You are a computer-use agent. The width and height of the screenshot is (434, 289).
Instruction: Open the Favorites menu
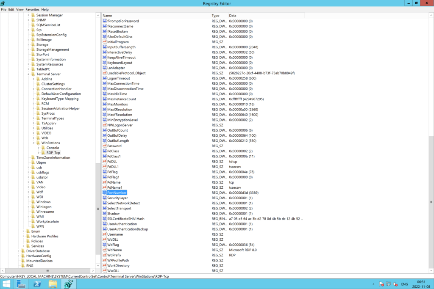coord(33,9)
